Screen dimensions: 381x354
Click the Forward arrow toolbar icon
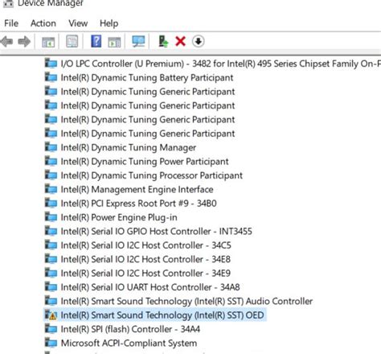click(24, 42)
